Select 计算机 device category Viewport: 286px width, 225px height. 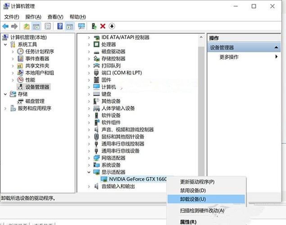109,87
